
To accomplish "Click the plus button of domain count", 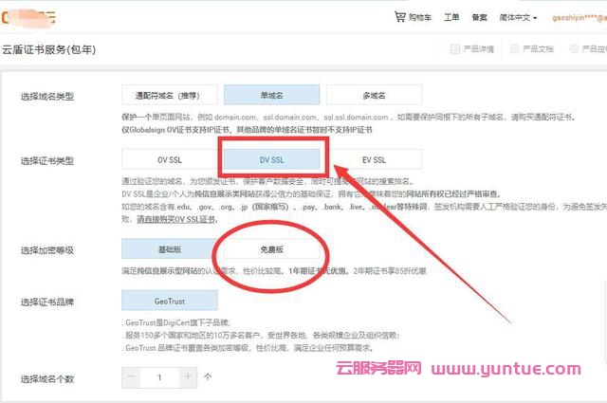I will (x=188, y=376).
